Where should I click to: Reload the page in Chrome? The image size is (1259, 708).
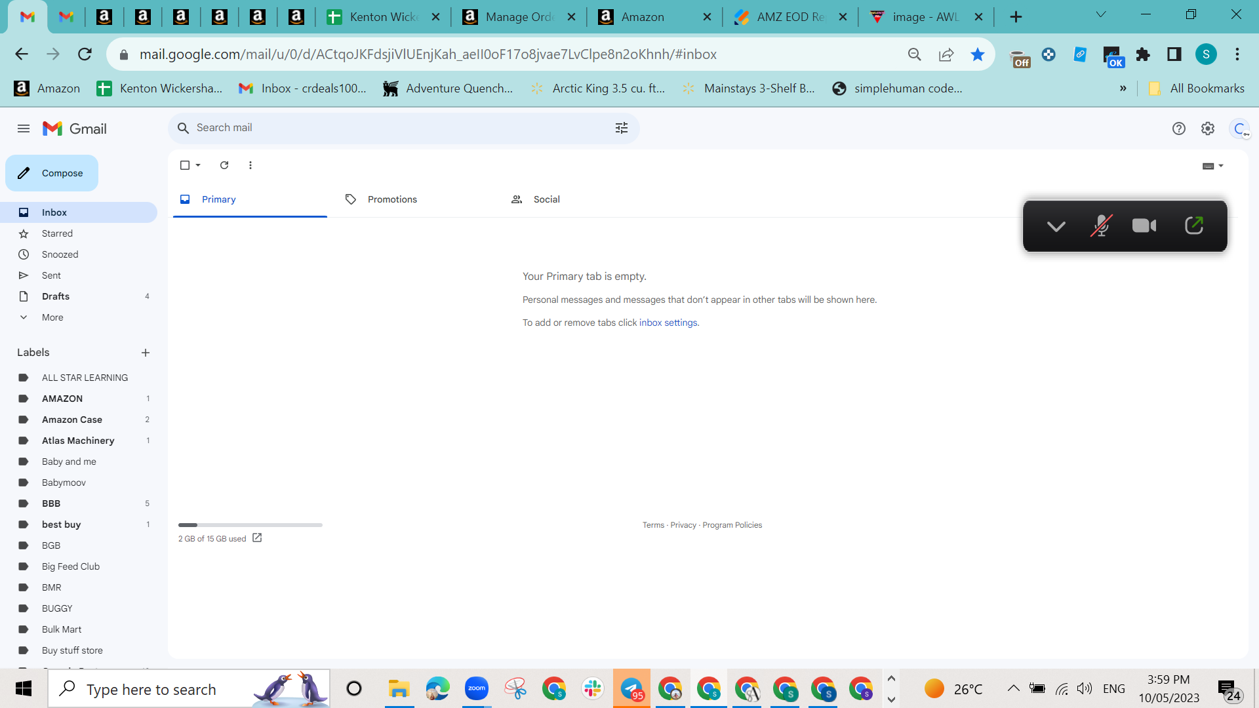85,54
